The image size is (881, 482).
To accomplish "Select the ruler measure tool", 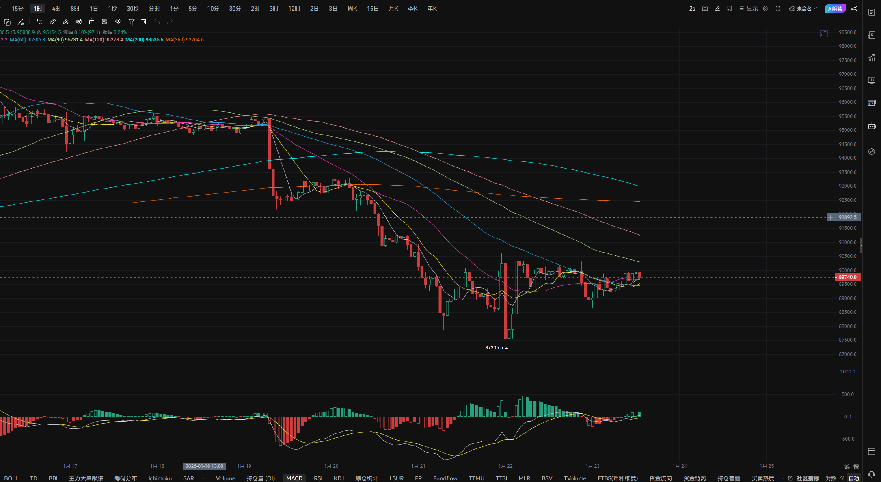I will [x=53, y=21].
